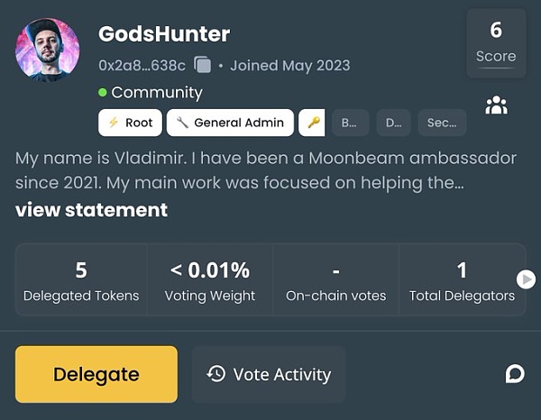
Task: Expand the full statement via view statement
Action: click(x=91, y=210)
